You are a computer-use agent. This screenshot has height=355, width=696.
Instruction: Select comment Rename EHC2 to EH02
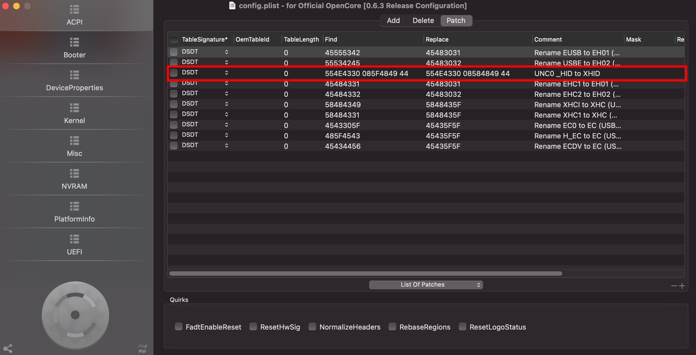click(577, 94)
